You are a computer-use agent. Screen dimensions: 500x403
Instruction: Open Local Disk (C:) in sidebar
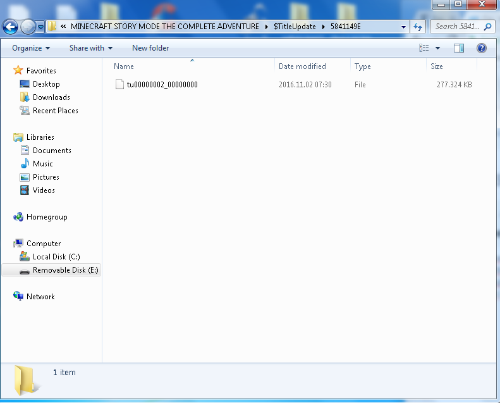pos(56,257)
